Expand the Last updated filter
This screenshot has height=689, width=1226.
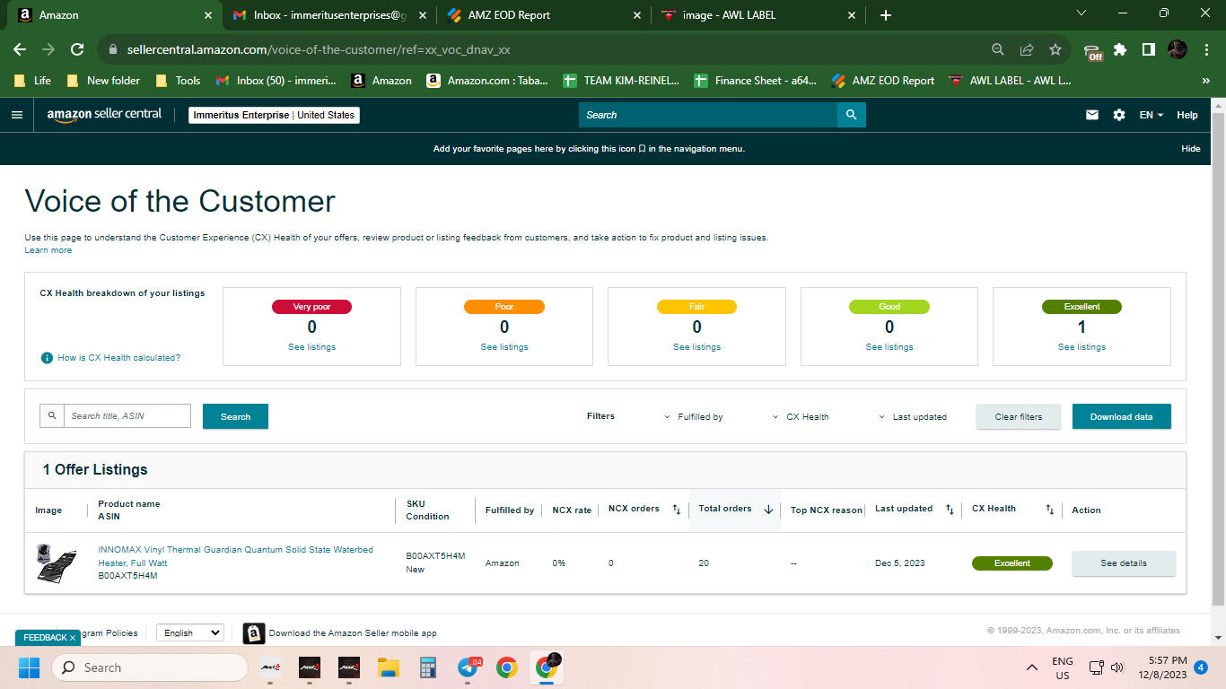(913, 417)
